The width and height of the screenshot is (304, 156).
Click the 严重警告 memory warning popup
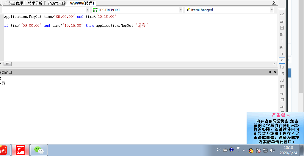pos(275,128)
